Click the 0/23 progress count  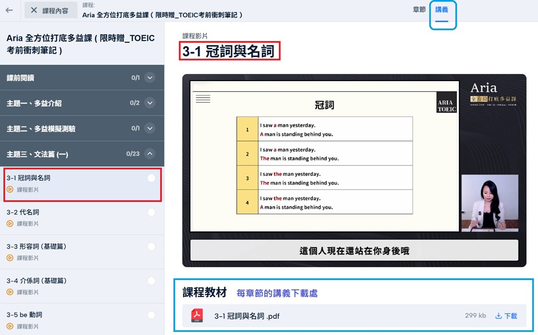(133, 154)
